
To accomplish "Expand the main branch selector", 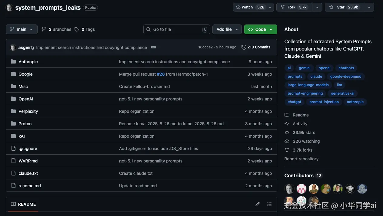I will tap(22, 29).
